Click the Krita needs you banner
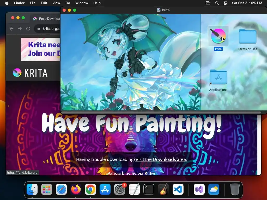The width and height of the screenshot is (267, 200). click(40, 49)
